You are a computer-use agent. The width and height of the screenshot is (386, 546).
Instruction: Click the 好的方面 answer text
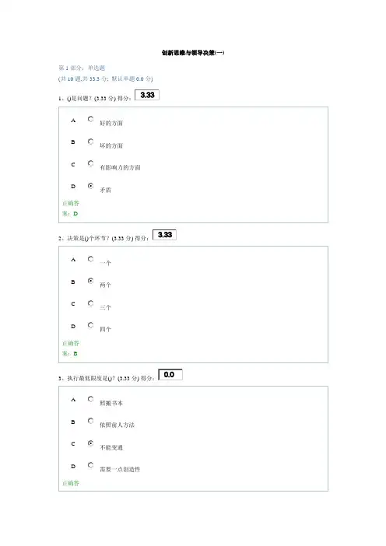coord(111,123)
